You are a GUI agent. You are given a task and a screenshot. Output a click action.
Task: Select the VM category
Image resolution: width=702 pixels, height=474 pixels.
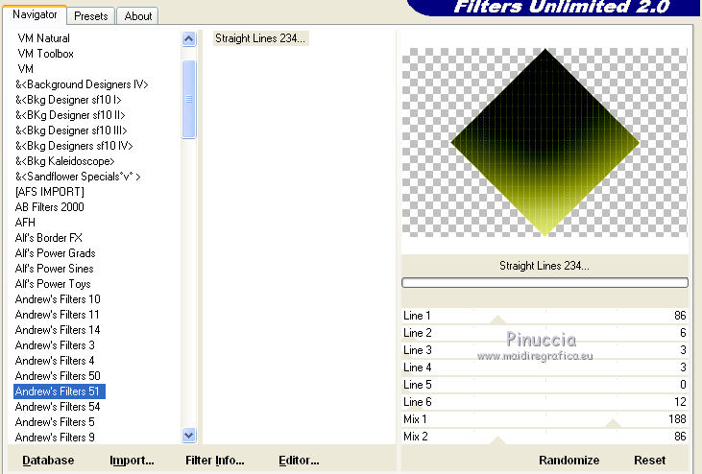point(26,69)
